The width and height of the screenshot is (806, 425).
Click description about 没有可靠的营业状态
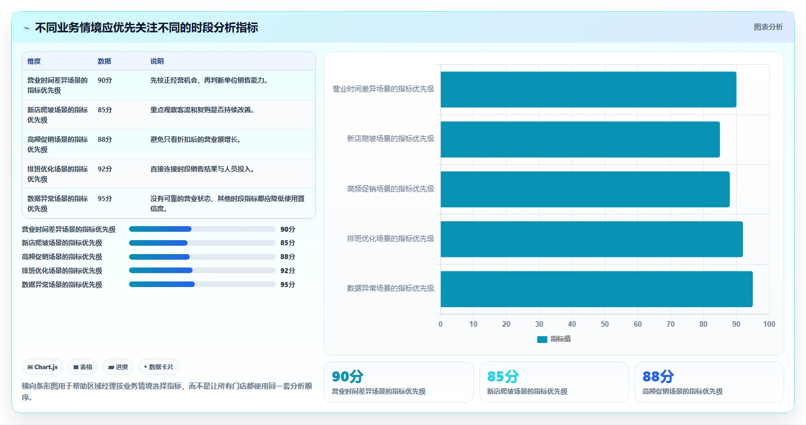click(x=228, y=203)
